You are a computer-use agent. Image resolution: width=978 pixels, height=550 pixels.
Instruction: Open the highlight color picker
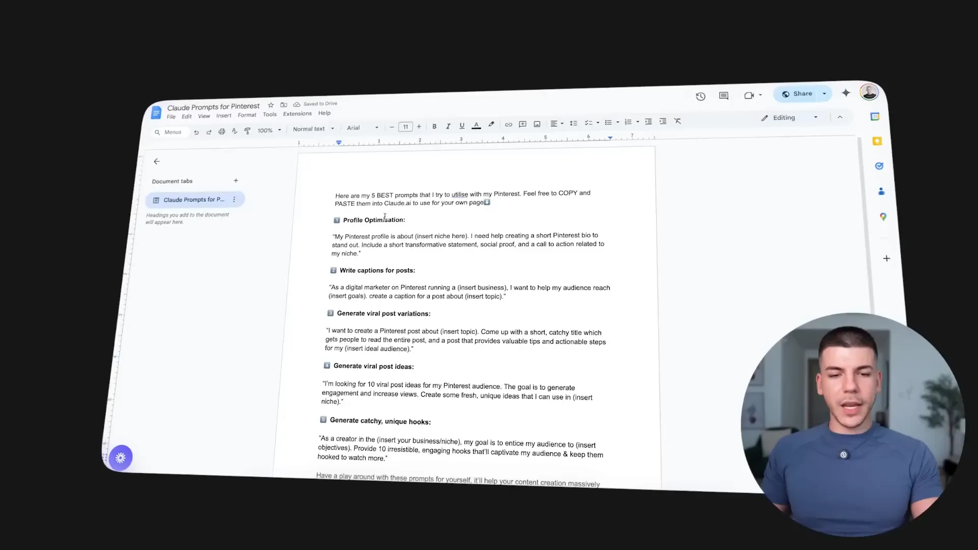[x=491, y=124]
